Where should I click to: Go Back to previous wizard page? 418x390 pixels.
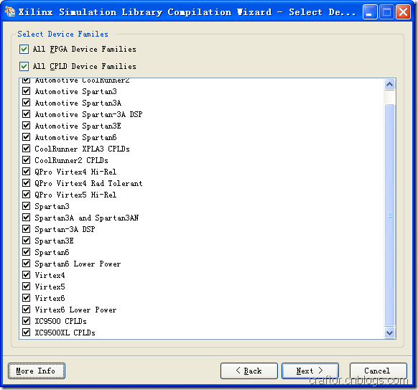coord(249,371)
